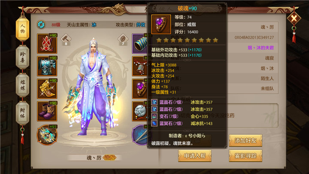Click the hammer icon above the character

pos(66,39)
